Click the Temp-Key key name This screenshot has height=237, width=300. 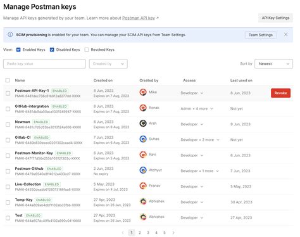(x=23, y=200)
